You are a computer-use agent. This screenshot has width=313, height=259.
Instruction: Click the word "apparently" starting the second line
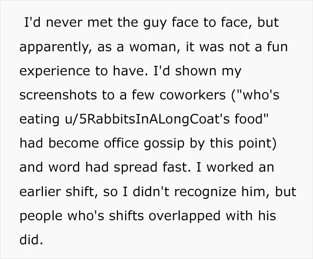(x=54, y=48)
